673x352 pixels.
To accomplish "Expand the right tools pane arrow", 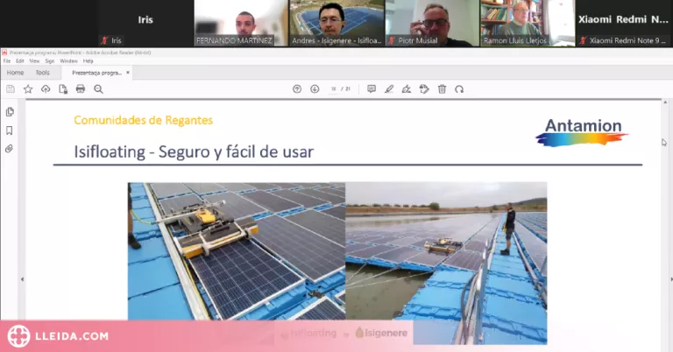I will click(x=671, y=279).
